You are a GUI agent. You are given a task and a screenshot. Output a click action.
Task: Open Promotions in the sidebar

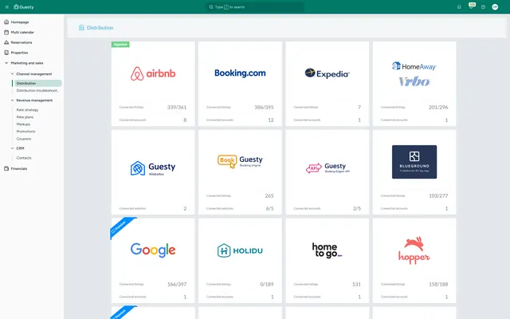pos(25,131)
